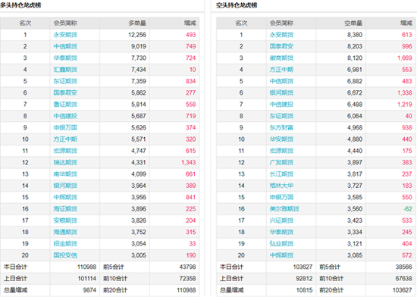Click 海证期货 member link

click(x=65, y=209)
